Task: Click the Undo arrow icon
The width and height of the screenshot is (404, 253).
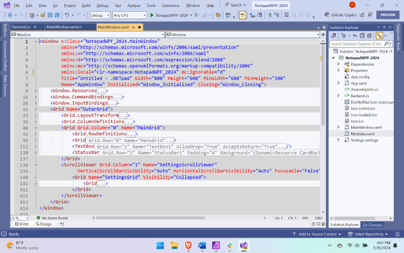Action: pos(67,15)
